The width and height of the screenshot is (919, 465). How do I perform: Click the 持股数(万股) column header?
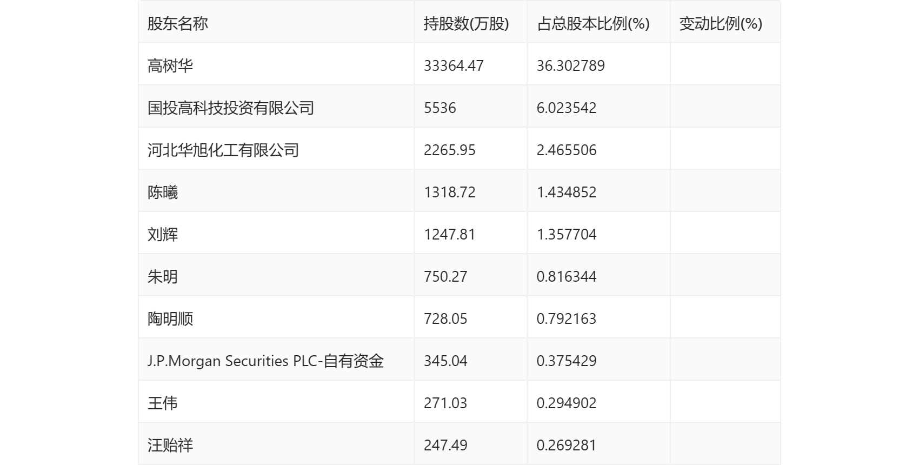467,23
